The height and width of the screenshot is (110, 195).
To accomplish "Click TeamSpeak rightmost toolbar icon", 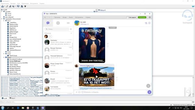I will 25,6.
